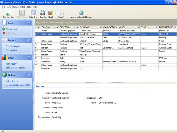The image size is (177, 133).
Task: Click the Cost by Category report link
Action: point(13,46)
